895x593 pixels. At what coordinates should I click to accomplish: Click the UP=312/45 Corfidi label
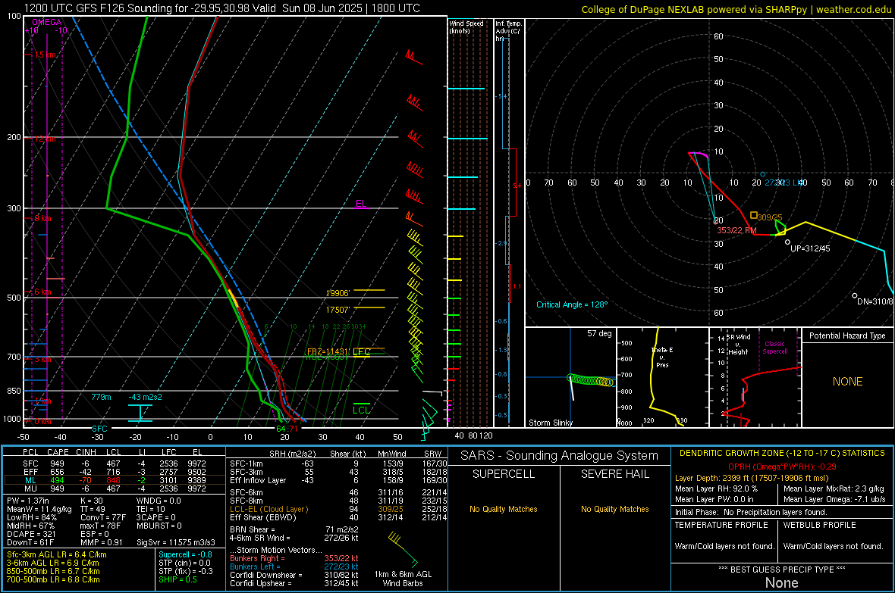(x=810, y=248)
